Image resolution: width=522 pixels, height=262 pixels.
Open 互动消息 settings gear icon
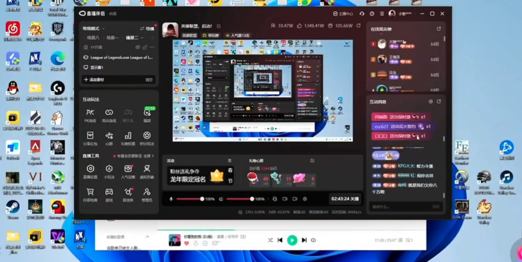(431, 102)
